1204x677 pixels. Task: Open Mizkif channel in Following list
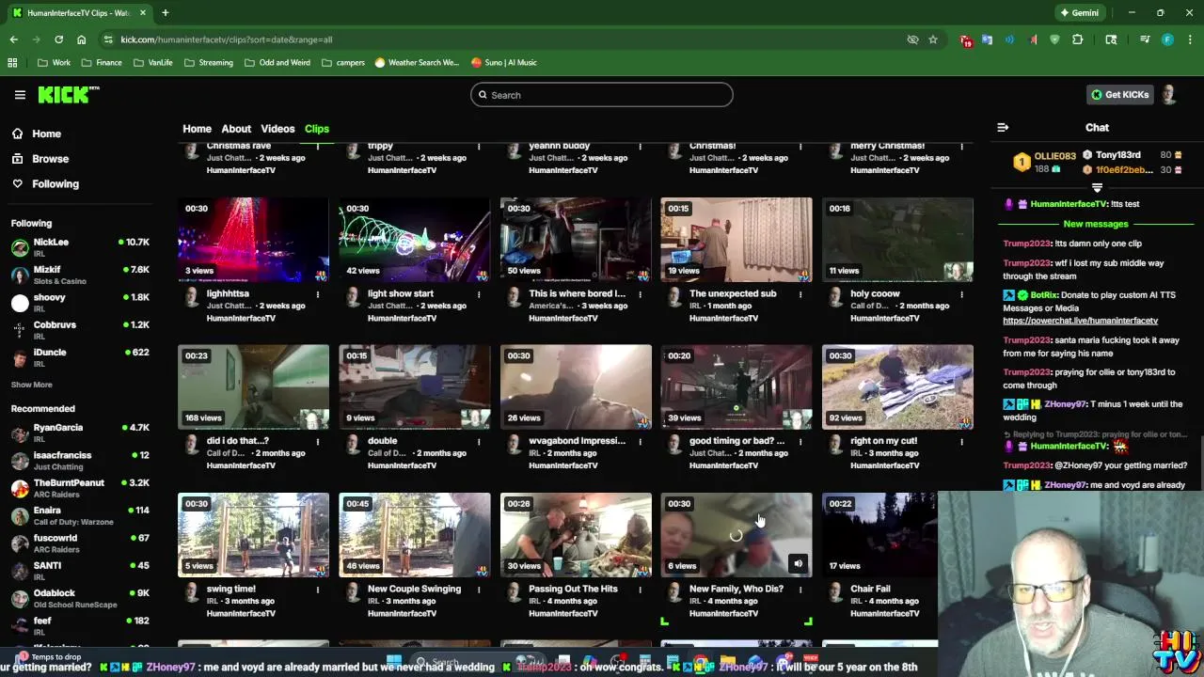point(82,275)
